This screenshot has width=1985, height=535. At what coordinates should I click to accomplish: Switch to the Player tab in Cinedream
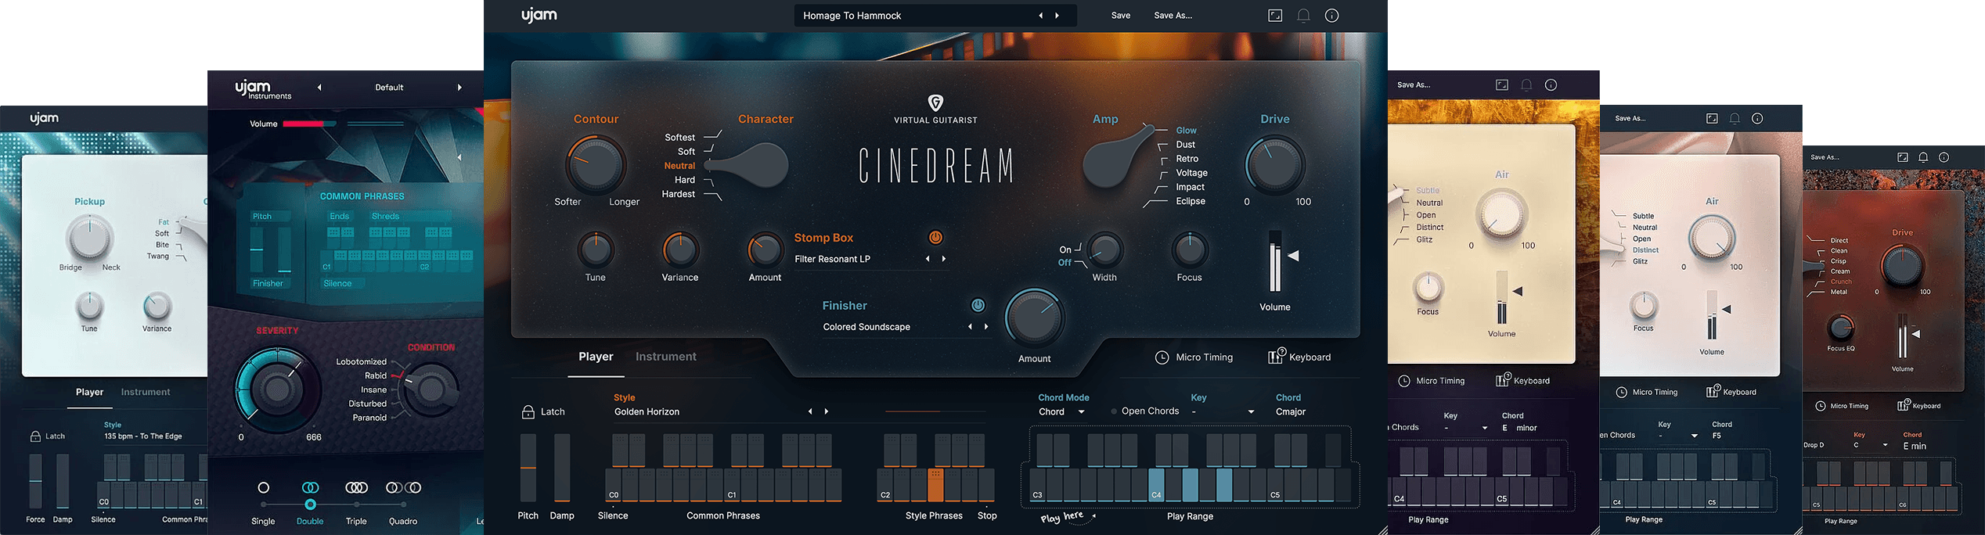tap(596, 357)
